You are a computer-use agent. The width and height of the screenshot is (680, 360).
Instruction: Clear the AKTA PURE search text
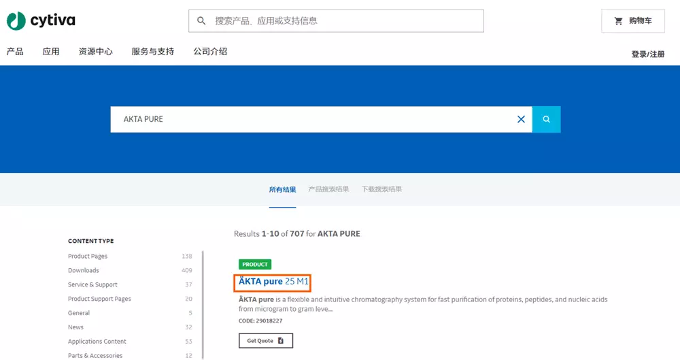pyautogui.click(x=521, y=119)
